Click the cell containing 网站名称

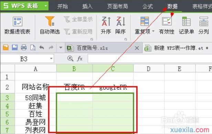click(x=35, y=87)
